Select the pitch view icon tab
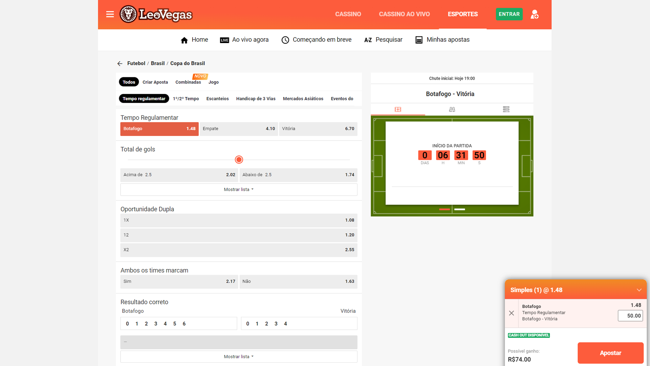This screenshot has width=650, height=366. click(398, 109)
